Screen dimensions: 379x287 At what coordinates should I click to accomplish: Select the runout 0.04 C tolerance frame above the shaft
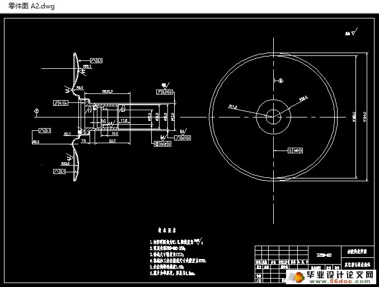(164, 92)
